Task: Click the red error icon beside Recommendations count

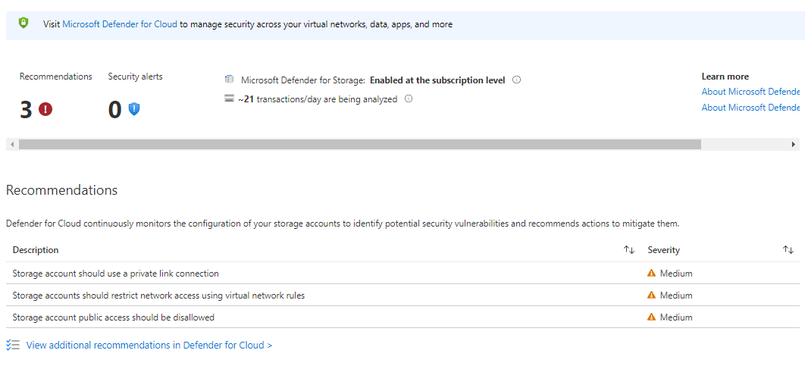Action: 45,109
